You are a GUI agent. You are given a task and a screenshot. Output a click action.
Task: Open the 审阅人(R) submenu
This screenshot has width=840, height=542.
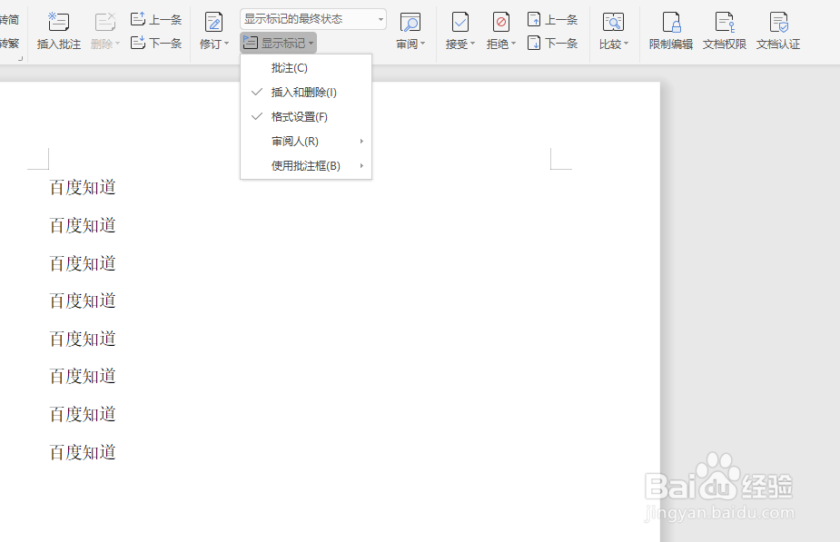306,142
